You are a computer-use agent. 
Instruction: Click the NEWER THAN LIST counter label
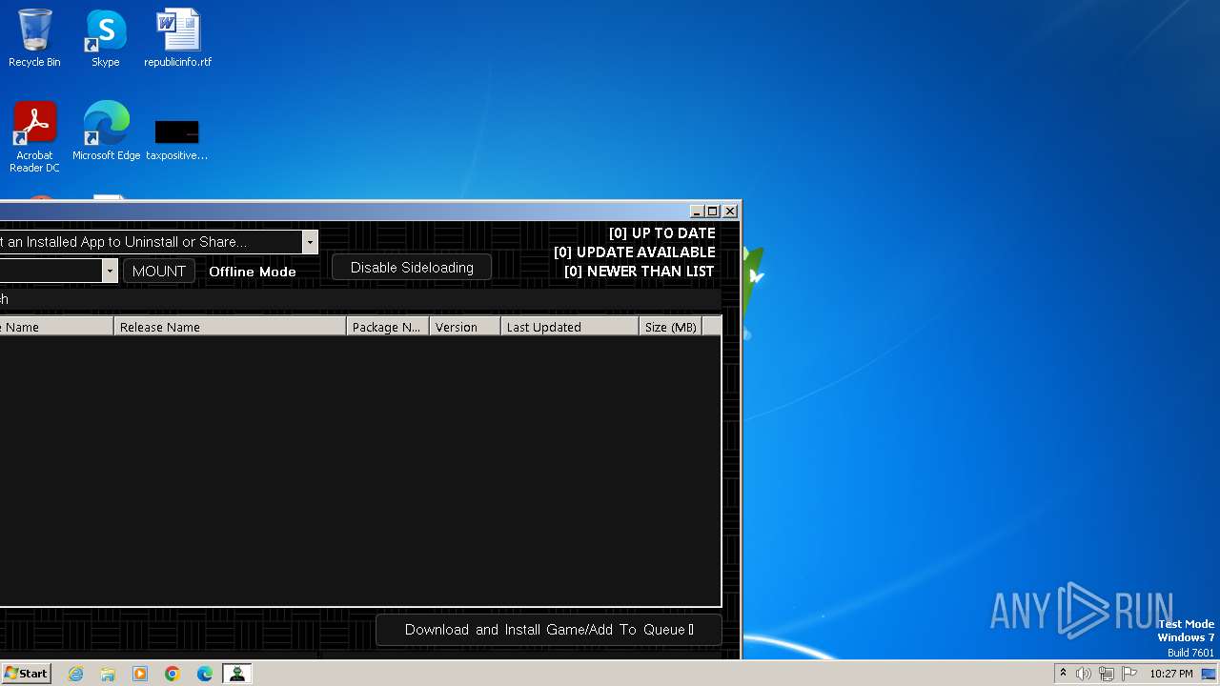[639, 272]
